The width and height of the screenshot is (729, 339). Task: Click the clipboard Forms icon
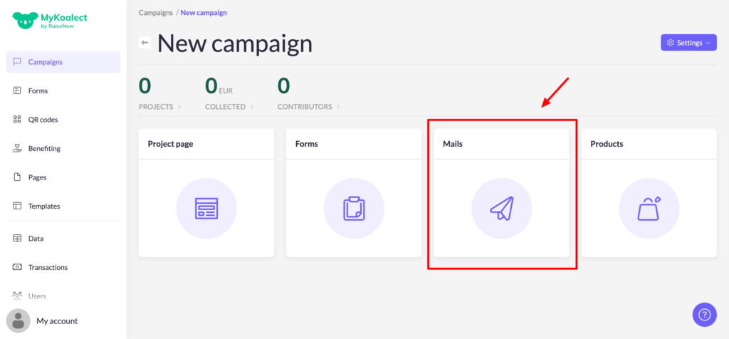pyautogui.click(x=353, y=208)
